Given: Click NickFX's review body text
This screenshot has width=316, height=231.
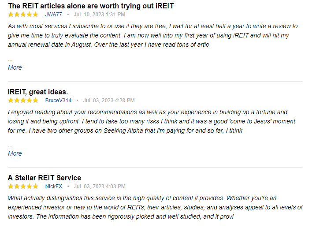Looking at the screenshot, I should point(155,207).
